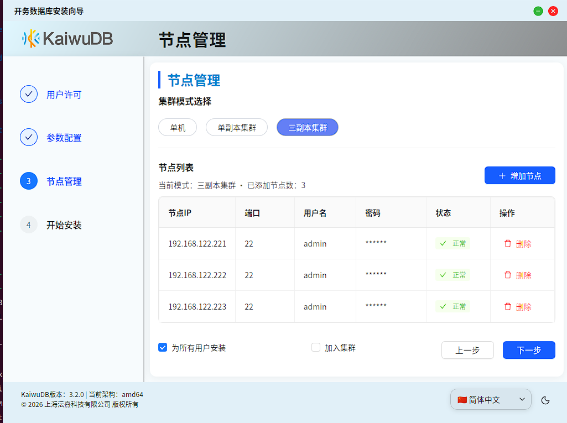The height and width of the screenshot is (423, 567).
Task: Click the checkmark icon beside 参数配置
Action: [29, 137]
